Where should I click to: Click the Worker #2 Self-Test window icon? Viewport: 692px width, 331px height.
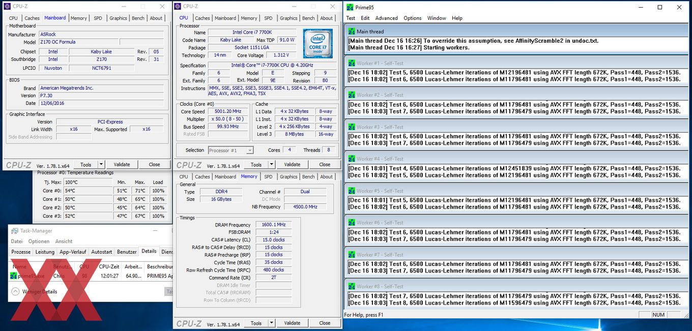[x=352, y=95]
